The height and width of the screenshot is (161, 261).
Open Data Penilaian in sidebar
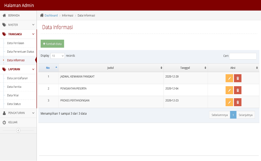16,43
